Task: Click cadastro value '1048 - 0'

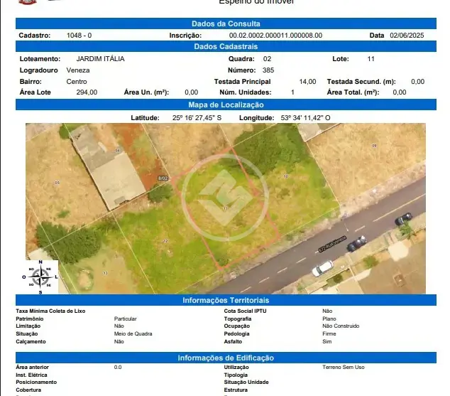Action: (79, 36)
